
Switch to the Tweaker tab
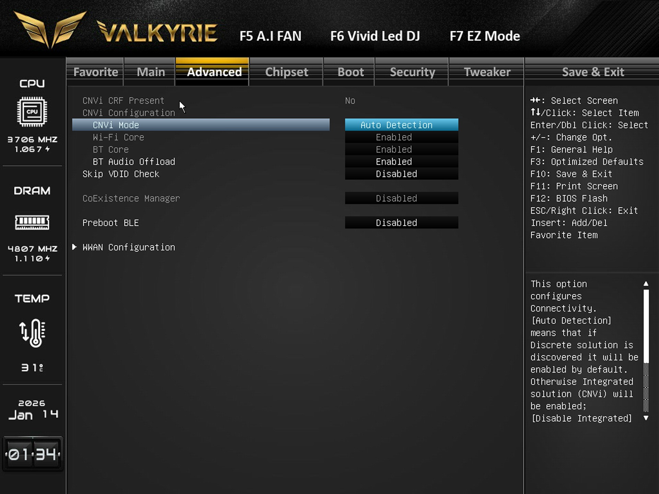pos(487,72)
